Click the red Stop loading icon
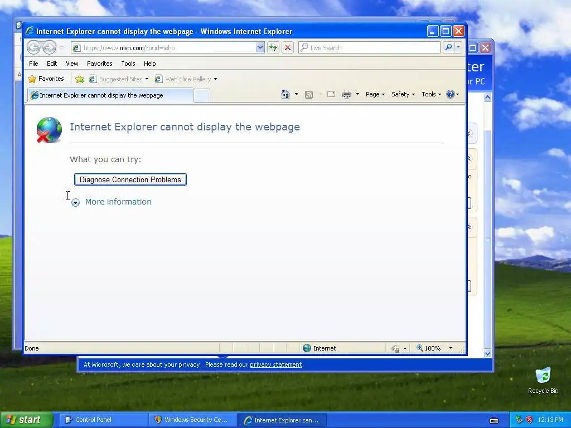Image resolution: width=571 pixels, height=428 pixels. (x=288, y=48)
